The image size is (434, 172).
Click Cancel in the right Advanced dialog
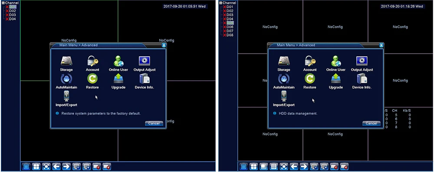[372, 123]
